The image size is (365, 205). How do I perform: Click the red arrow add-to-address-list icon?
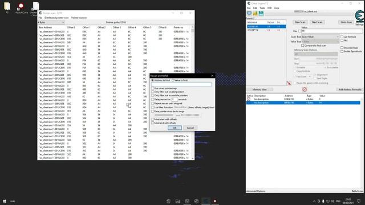click(x=289, y=83)
